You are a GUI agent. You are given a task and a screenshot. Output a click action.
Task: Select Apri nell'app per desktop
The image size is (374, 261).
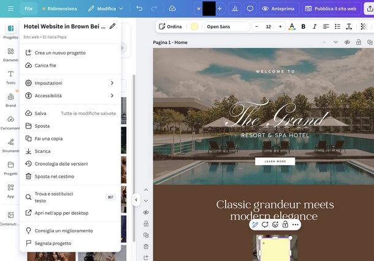pos(70,213)
